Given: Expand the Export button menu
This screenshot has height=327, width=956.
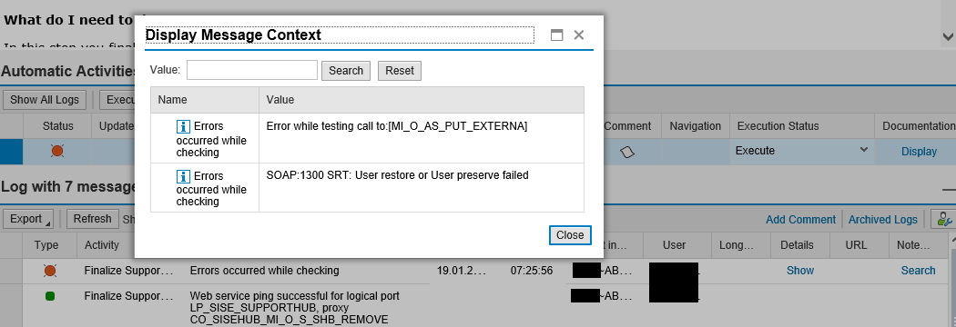Looking at the screenshot, I should coord(28,219).
